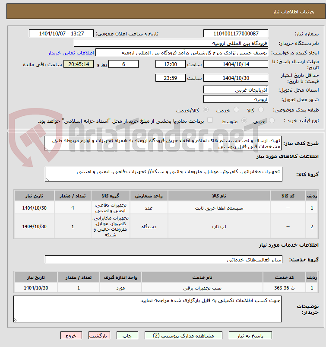Screen dimensions: 326x347
Task: Click the واحد اندازه گیری column header
Action: pyautogui.click(x=120, y=277)
